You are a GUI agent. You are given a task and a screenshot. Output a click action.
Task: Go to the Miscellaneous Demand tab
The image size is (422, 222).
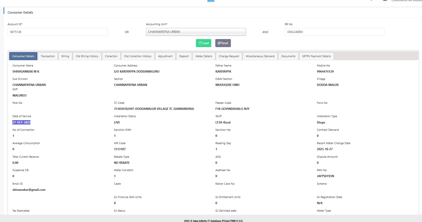260,56
